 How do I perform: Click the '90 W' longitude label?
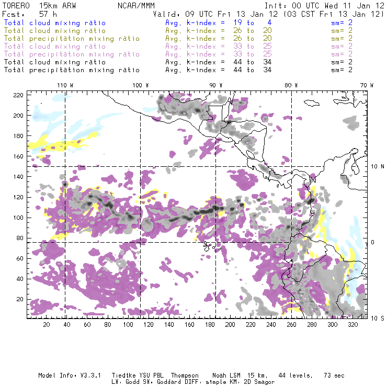click(x=216, y=85)
